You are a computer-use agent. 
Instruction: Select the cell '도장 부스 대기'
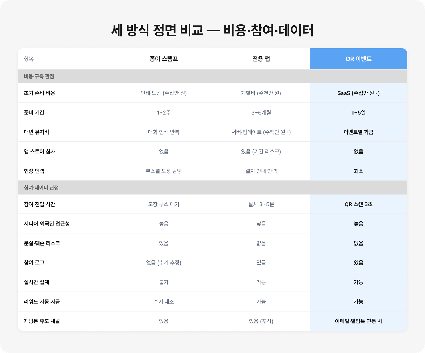pos(164,204)
